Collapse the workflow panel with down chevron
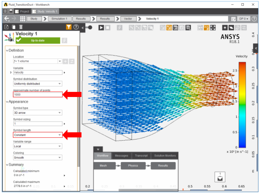The width and height of the screenshot is (260, 194). [98, 150]
